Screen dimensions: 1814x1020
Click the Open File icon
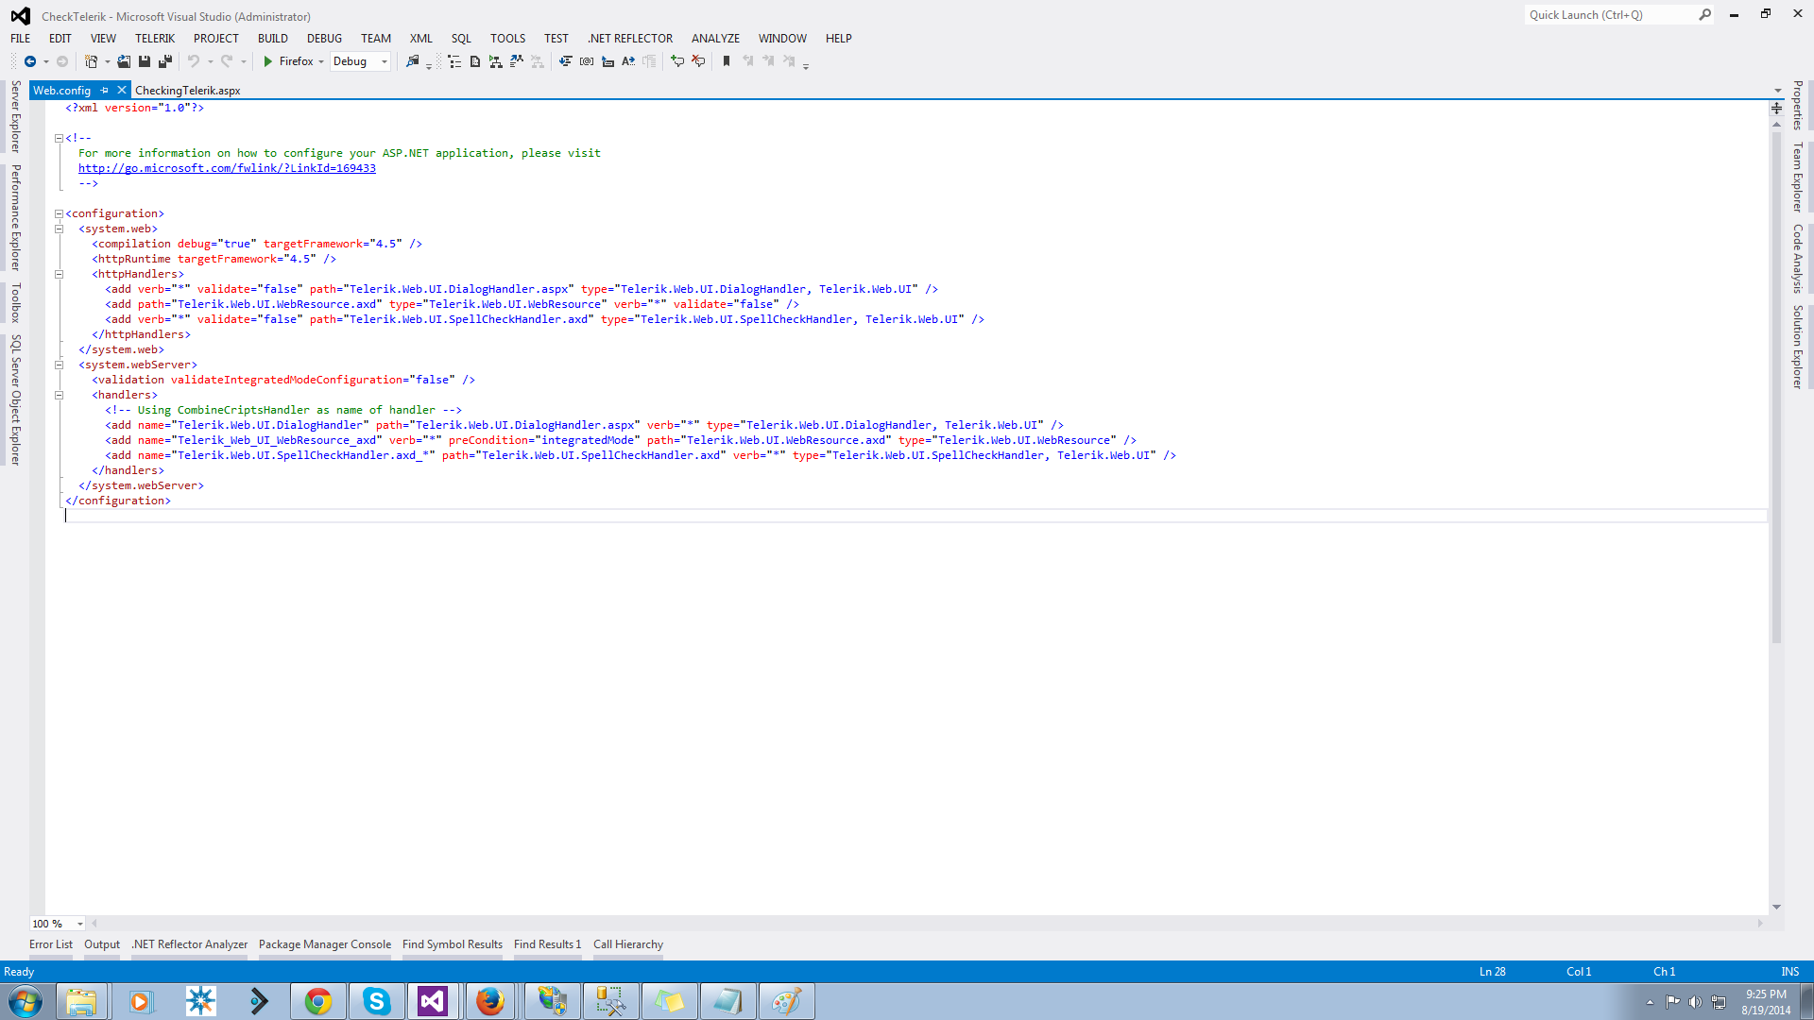[x=124, y=61]
